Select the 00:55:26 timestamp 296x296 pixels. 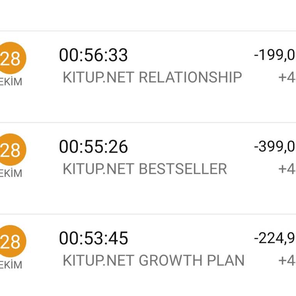(x=93, y=147)
